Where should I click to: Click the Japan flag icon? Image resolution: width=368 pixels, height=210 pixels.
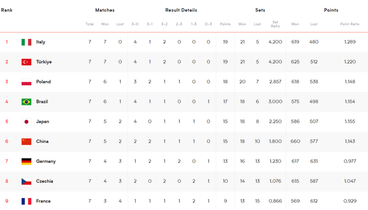click(26, 122)
